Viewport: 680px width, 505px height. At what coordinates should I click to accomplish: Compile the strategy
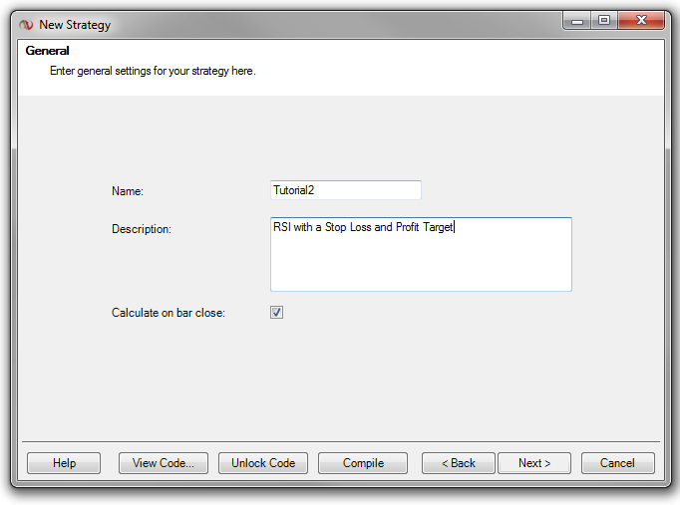click(363, 463)
